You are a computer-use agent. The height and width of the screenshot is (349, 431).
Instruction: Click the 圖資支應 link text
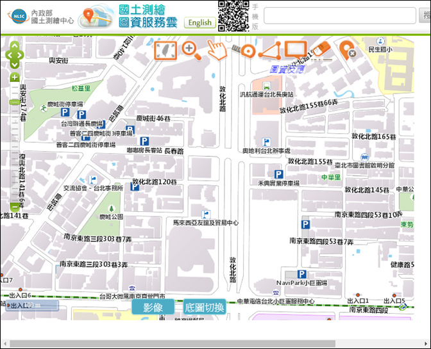(287, 69)
